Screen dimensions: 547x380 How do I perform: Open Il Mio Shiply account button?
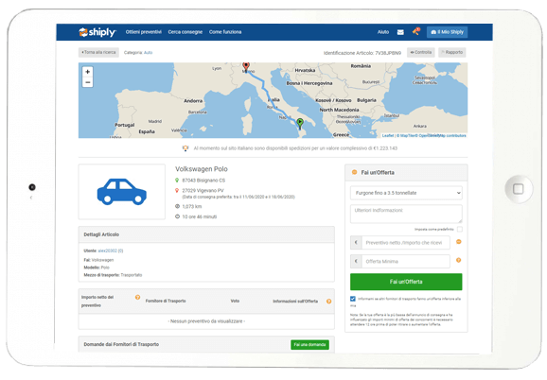pos(447,32)
